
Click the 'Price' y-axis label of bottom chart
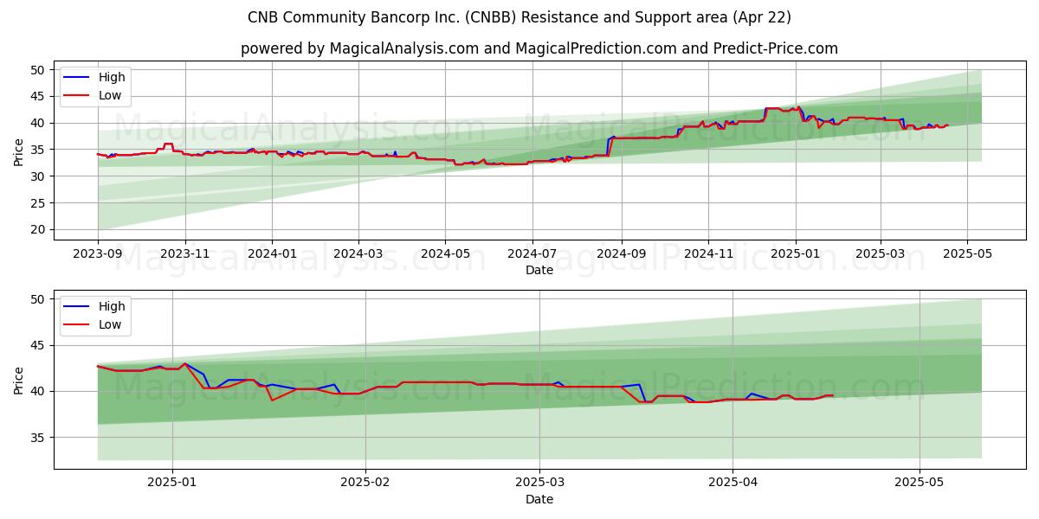click(19, 381)
